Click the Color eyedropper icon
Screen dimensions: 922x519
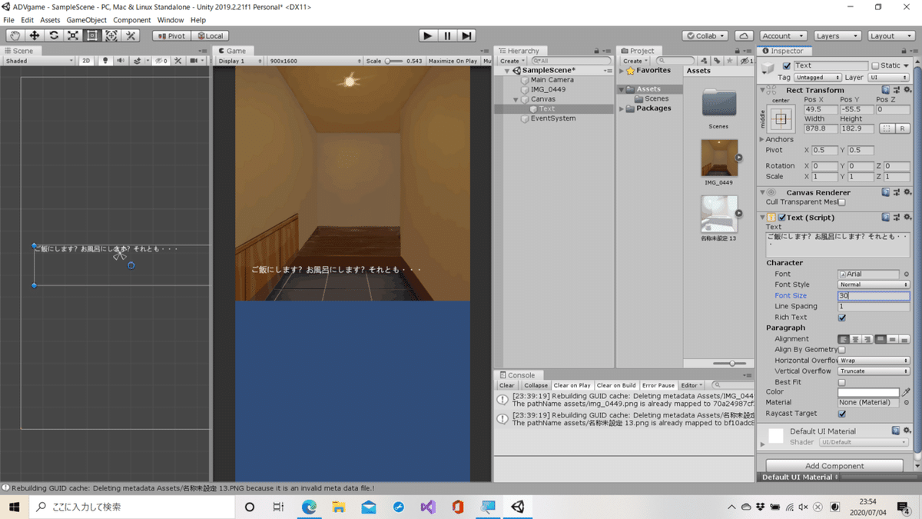[x=906, y=392]
